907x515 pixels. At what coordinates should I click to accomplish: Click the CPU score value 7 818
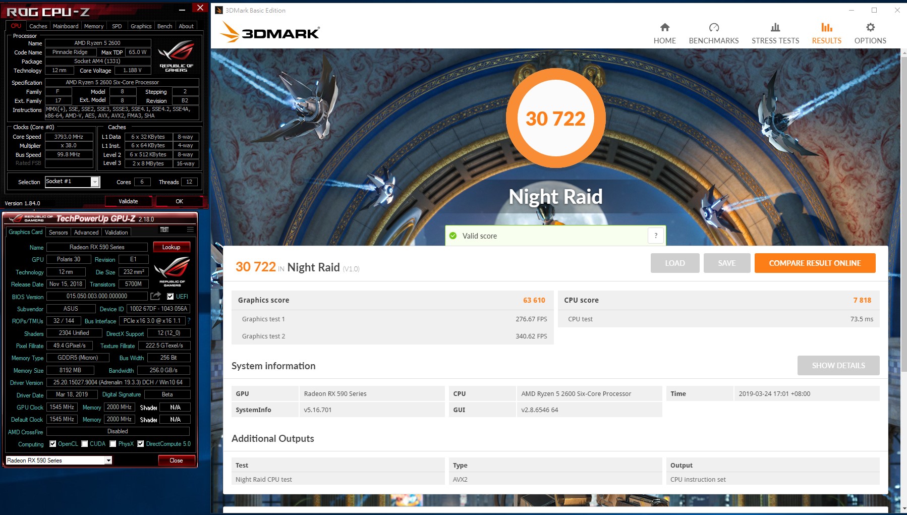pos(862,300)
